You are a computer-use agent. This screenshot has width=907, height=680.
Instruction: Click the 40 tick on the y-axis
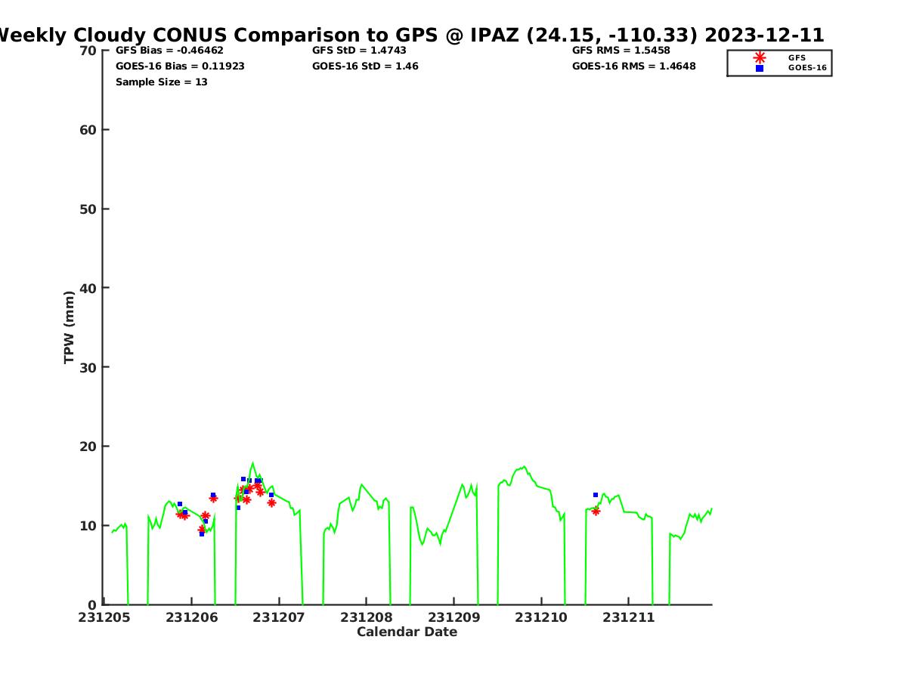pos(88,288)
